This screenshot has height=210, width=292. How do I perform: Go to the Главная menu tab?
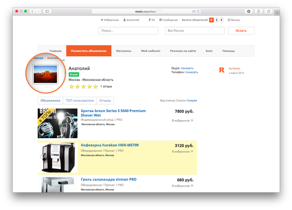55,51
